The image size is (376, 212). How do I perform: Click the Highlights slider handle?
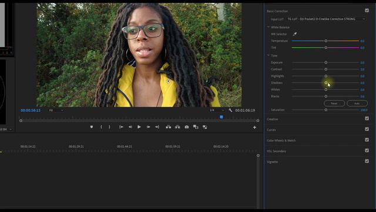[326, 76]
